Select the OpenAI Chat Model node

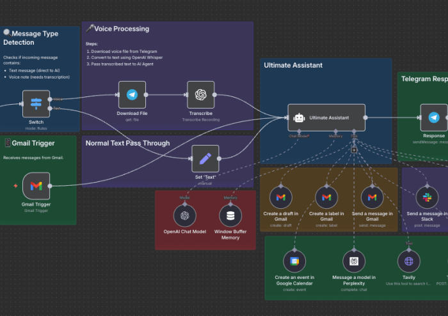pyautogui.click(x=184, y=216)
